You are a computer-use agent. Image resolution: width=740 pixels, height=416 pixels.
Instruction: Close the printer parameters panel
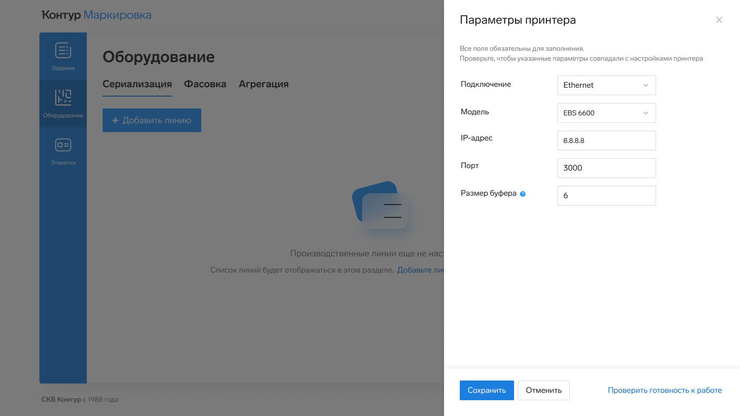(x=719, y=20)
